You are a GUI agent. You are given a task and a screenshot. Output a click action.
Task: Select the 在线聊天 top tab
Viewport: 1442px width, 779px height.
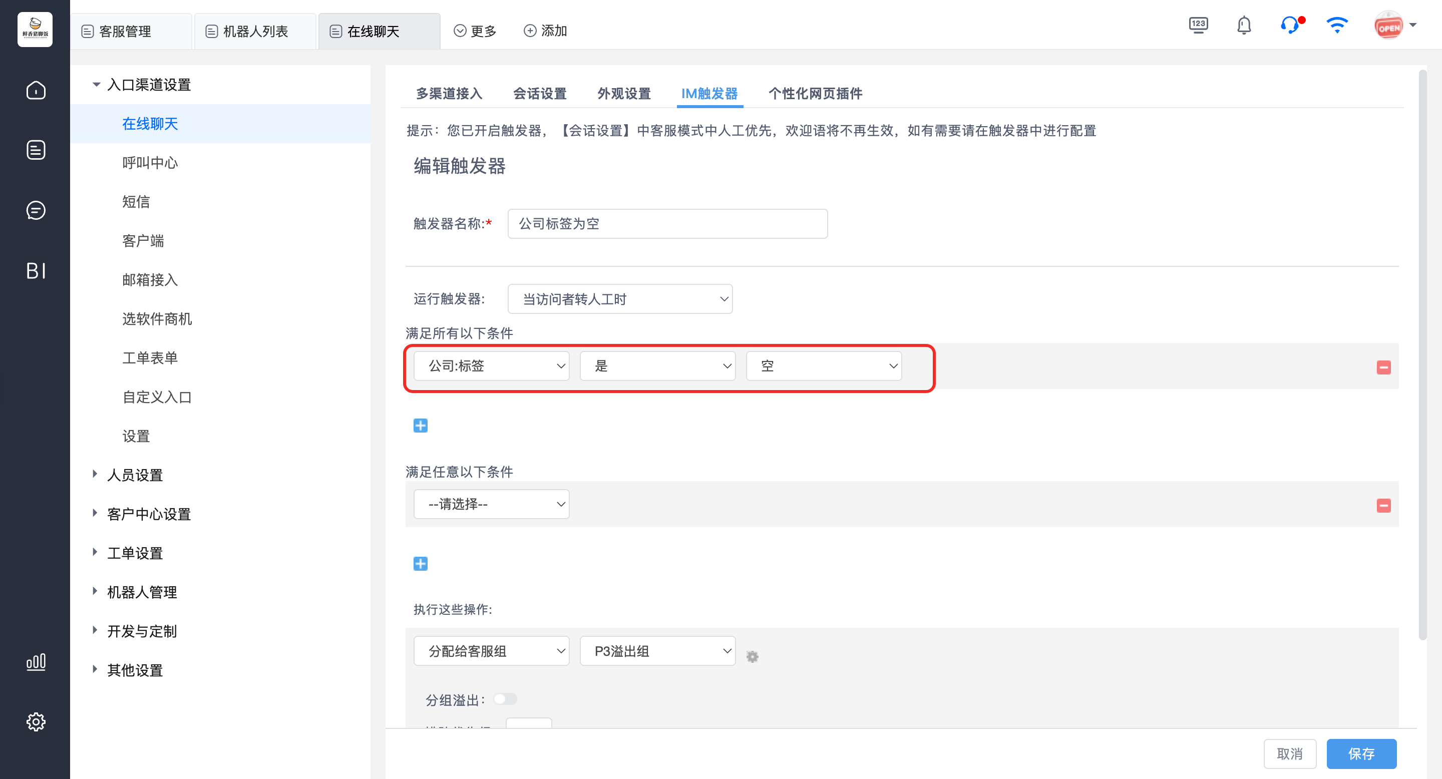tap(379, 32)
